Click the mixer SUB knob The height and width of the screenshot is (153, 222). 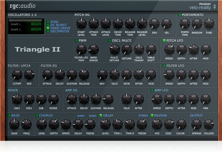(x=42, y=99)
